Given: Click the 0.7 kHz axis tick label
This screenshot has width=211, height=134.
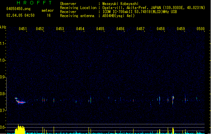Looking at the screenshot, I should [3, 111].
